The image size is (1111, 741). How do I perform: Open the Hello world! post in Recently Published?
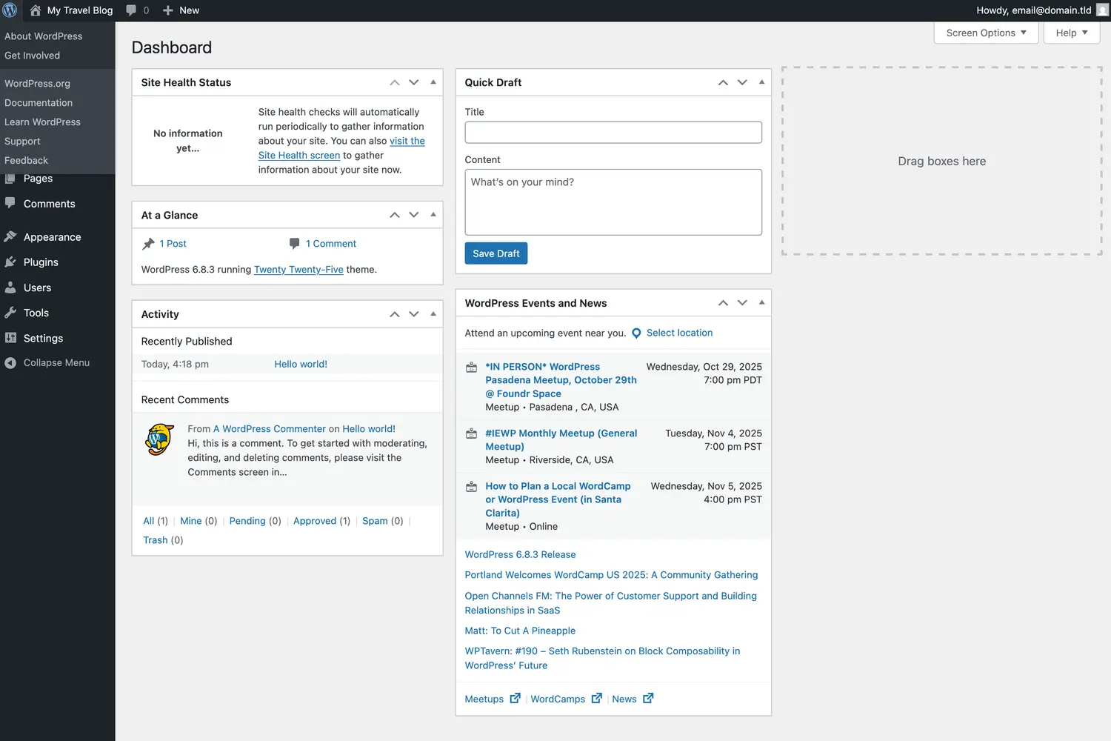point(301,365)
